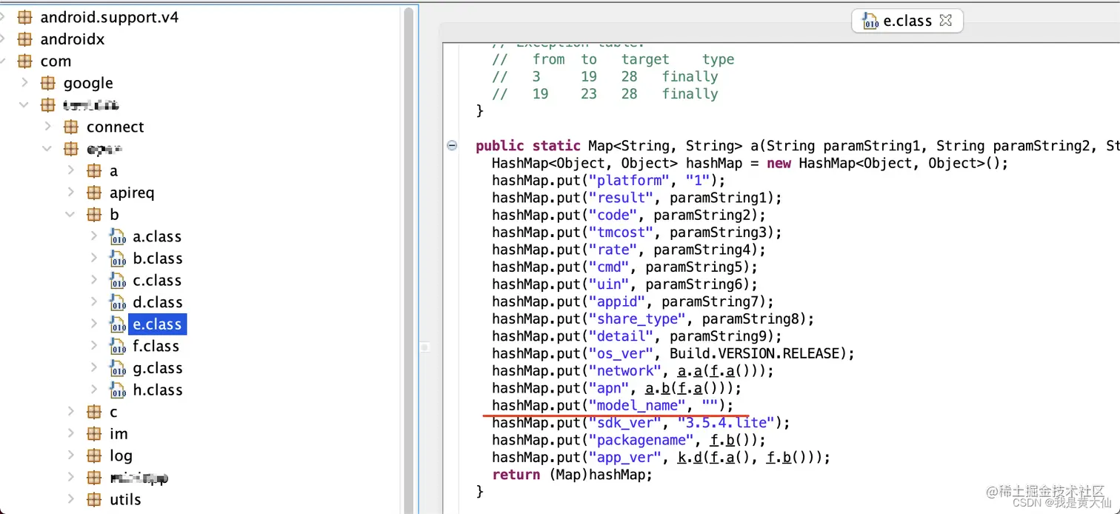The image size is (1120, 514).
Task: Switch to the e.class editor tab
Action: (x=907, y=21)
